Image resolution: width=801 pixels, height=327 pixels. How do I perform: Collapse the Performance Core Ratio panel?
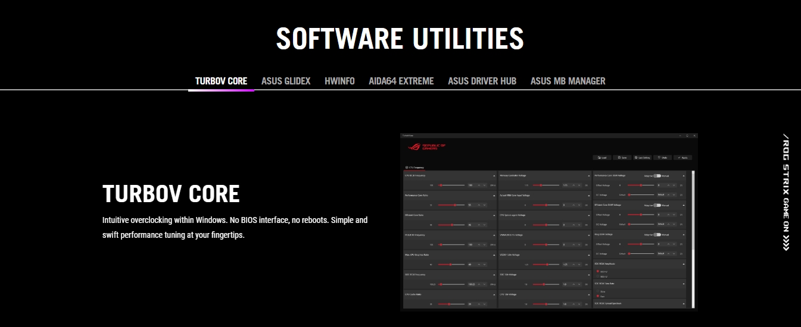494,195
